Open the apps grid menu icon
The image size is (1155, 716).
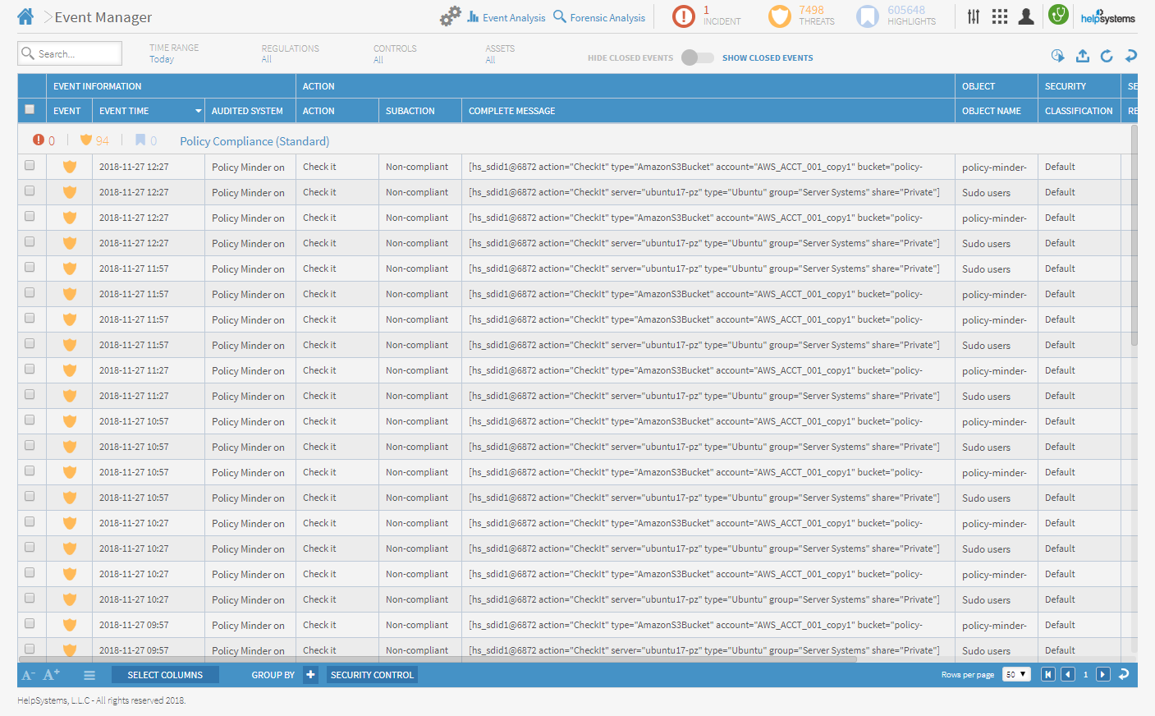coord(999,16)
